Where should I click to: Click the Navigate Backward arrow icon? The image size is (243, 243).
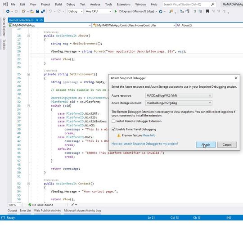pos(8,11)
